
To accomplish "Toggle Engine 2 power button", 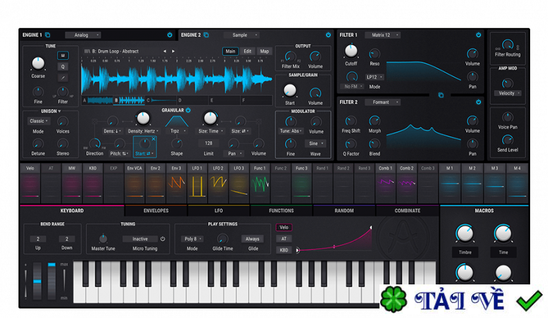I will (x=328, y=35).
